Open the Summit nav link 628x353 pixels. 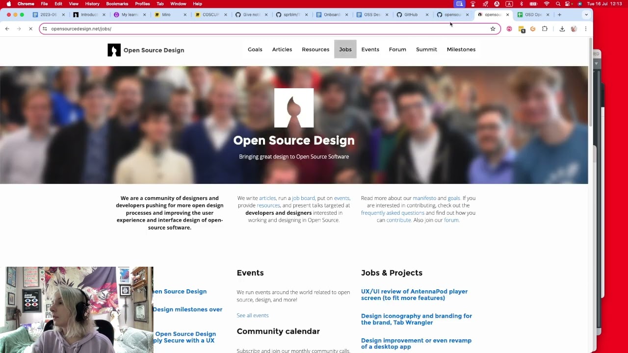[x=426, y=50]
